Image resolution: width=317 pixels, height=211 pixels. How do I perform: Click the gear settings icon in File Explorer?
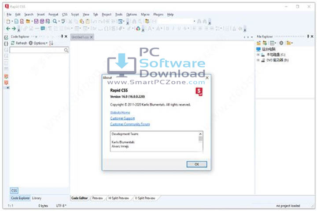click(281, 43)
